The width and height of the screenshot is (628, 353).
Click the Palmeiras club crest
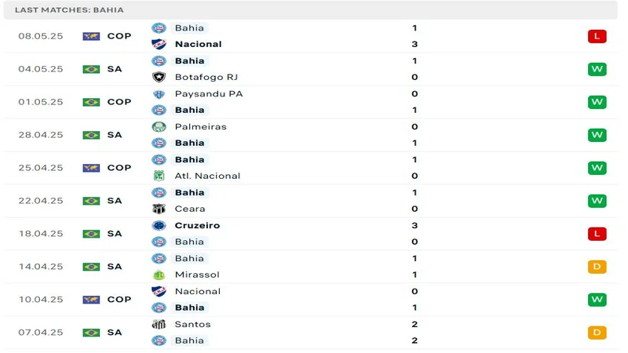(x=159, y=126)
